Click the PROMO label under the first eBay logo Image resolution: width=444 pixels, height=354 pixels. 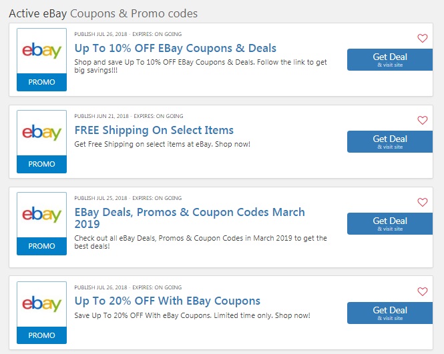(41, 82)
